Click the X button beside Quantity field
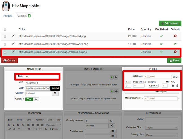This screenshot has height=139, width=183. pyautogui.click(x=55, y=93)
